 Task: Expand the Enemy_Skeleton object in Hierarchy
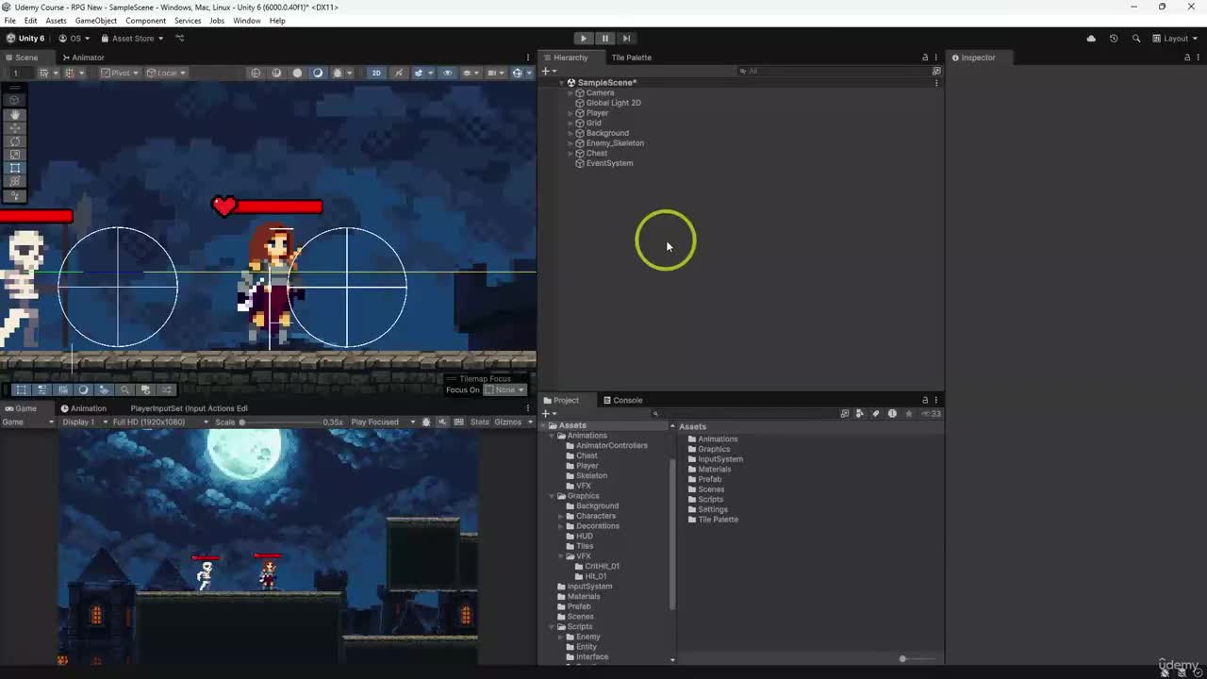point(570,143)
